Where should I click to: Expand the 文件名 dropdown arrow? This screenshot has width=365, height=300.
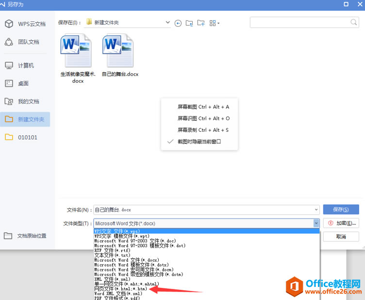(x=316, y=209)
